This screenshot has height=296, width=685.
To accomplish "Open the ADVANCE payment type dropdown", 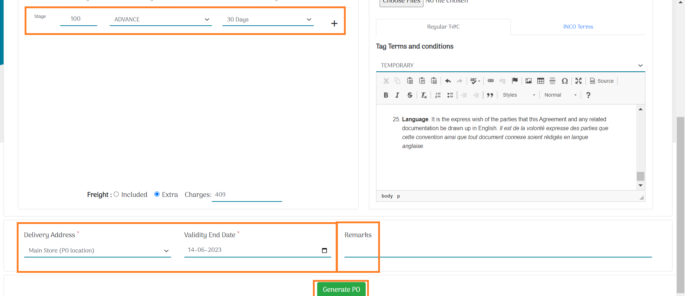I will (x=161, y=20).
